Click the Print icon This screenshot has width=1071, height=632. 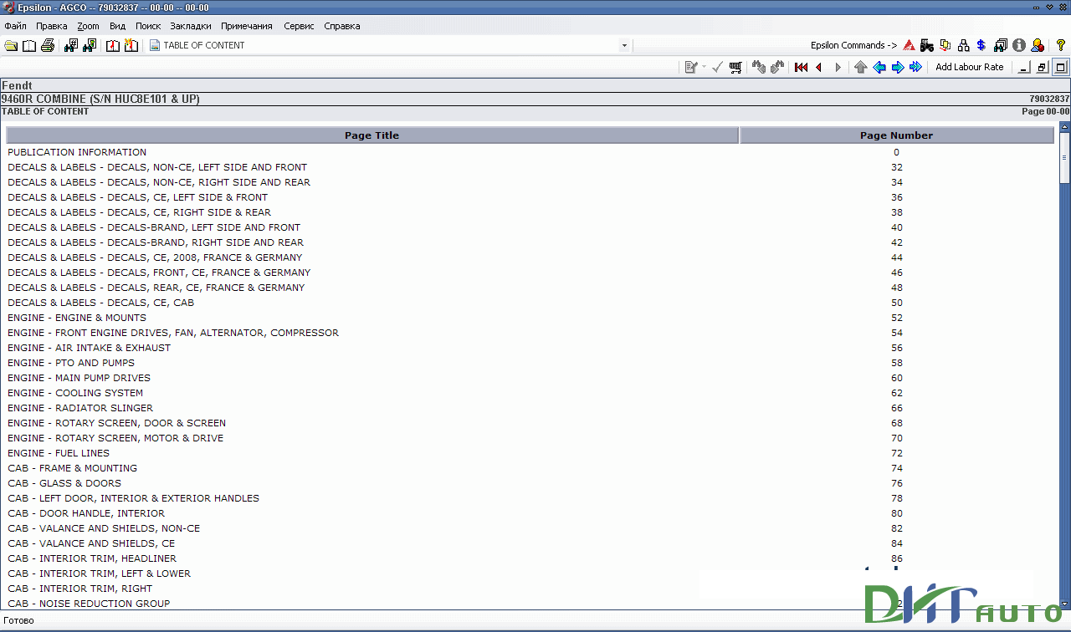point(48,44)
